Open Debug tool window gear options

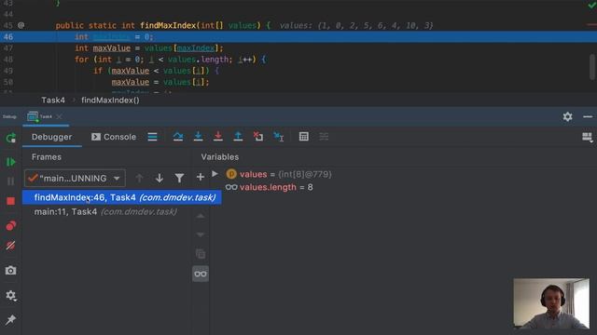[x=567, y=116]
